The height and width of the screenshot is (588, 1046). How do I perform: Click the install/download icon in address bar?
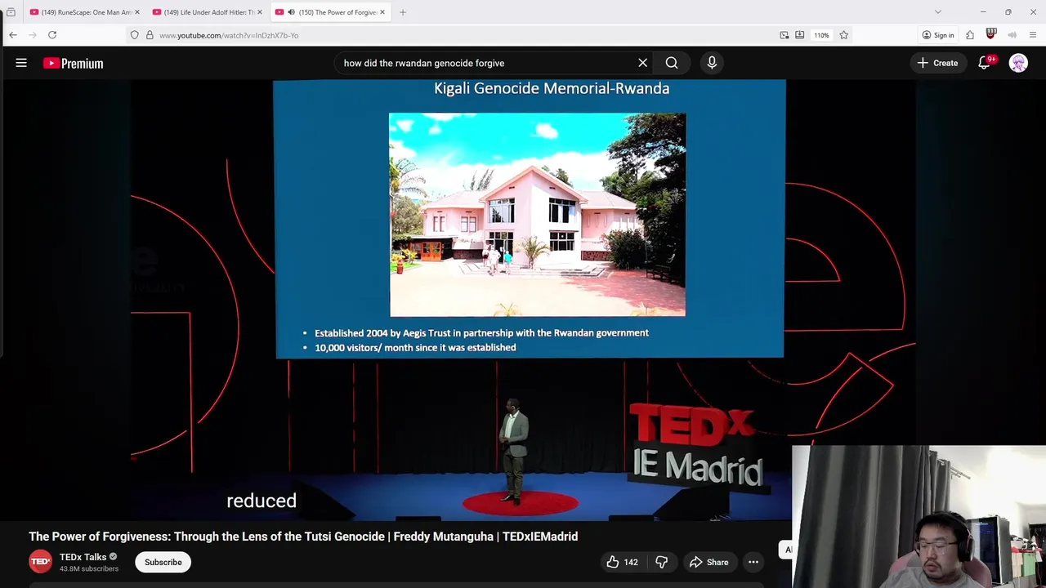click(800, 35)
